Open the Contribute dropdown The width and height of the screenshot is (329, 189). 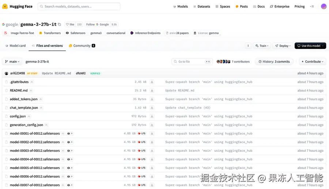pos(313,62)
